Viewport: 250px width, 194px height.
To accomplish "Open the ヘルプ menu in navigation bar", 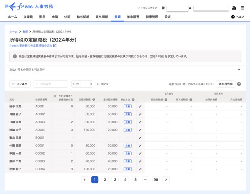I will [x=238, y=17].
